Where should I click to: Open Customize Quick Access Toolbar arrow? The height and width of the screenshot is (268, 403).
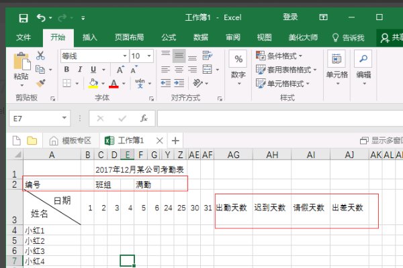click(x=83, y=18)
